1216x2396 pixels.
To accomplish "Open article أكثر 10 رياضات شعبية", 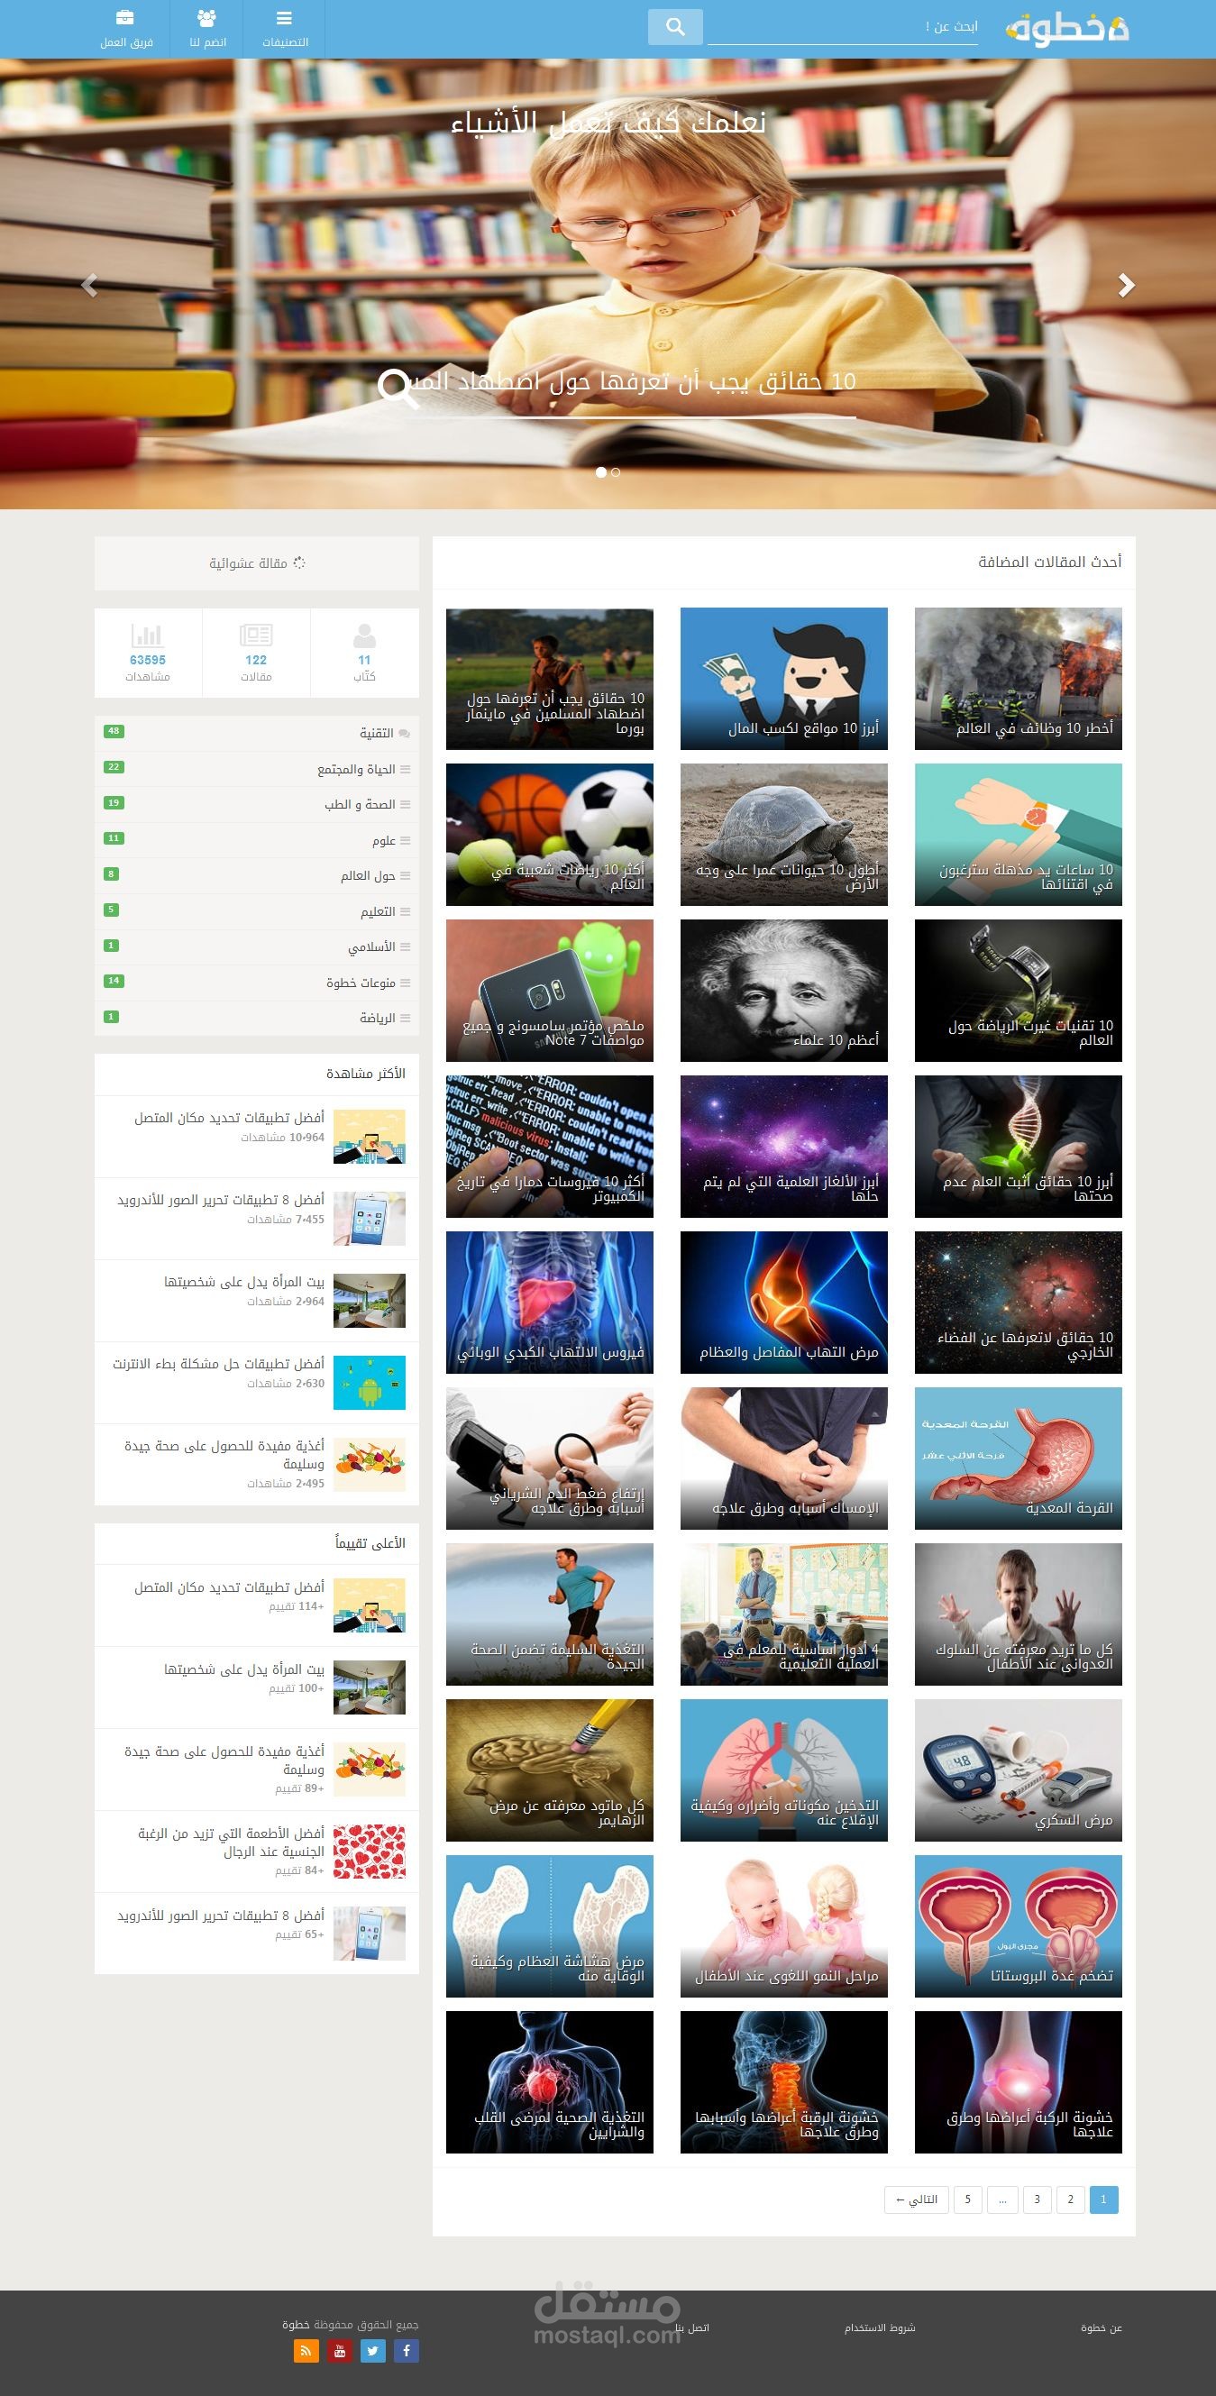I will pyautogui.click(x=550, y=835).
